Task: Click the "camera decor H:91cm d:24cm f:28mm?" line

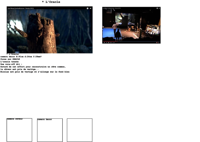Action: pyautogui.click(x=21, y=57)
